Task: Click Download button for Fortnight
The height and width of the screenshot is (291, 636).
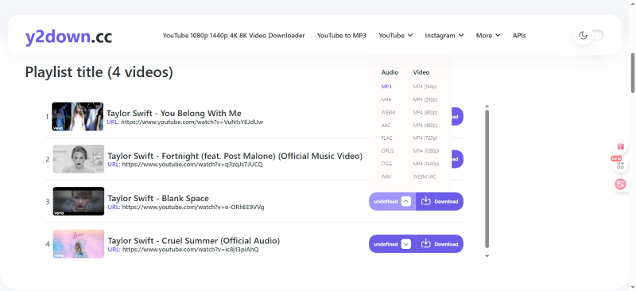Action: click(457, 159)
